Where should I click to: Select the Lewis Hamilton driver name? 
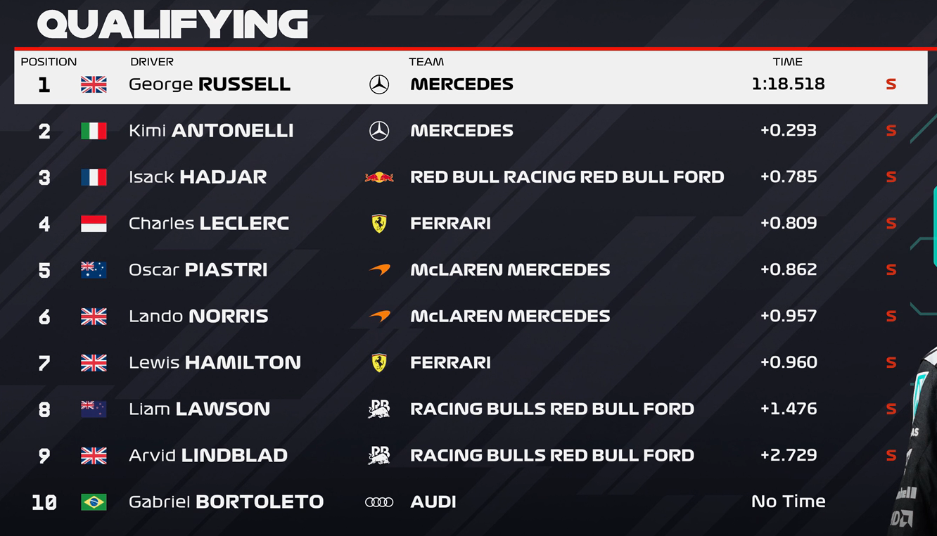[x=215, y=363]
